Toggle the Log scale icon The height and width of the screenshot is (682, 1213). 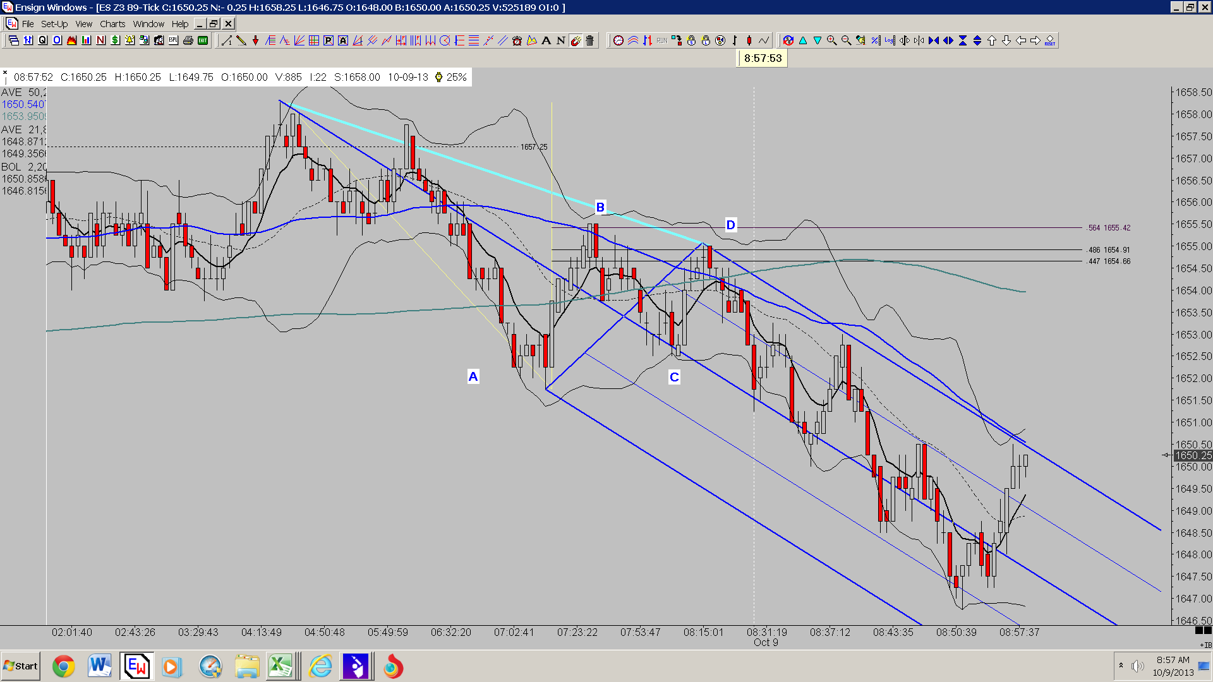click(x=890, y=40)
